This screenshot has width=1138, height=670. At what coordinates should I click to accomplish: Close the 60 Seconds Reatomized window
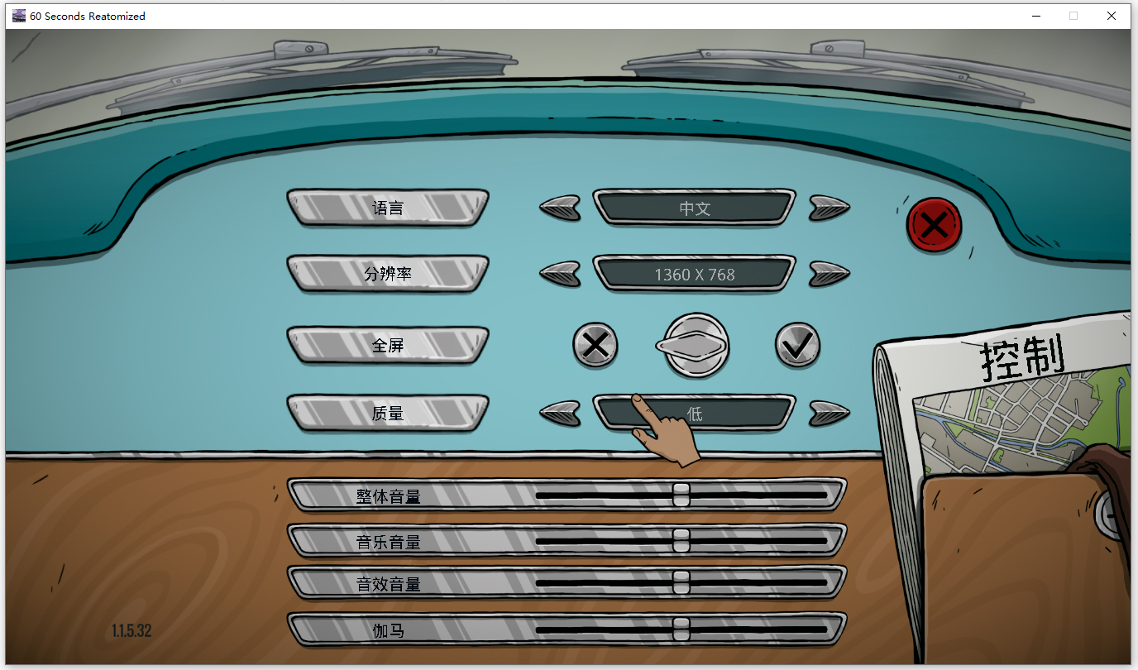pos(1112,16)
